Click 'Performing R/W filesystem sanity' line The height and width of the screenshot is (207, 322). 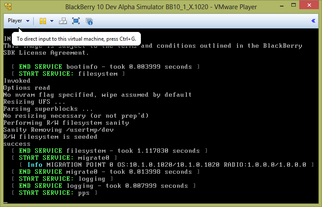(x=66, y=123)
